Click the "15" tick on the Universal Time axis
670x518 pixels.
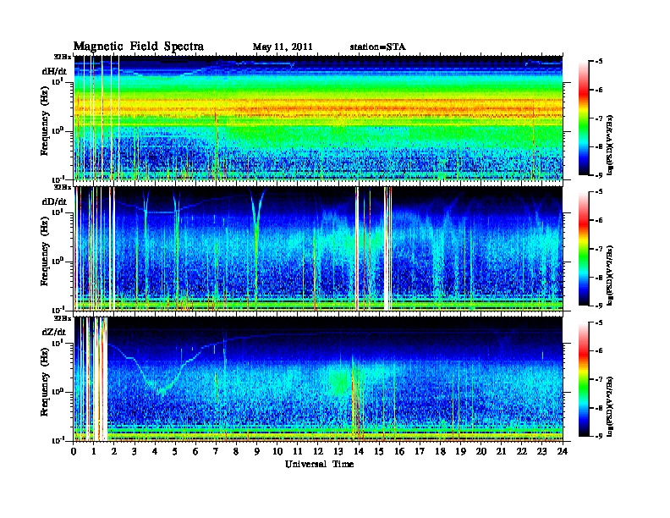click(x=379, y=452)
